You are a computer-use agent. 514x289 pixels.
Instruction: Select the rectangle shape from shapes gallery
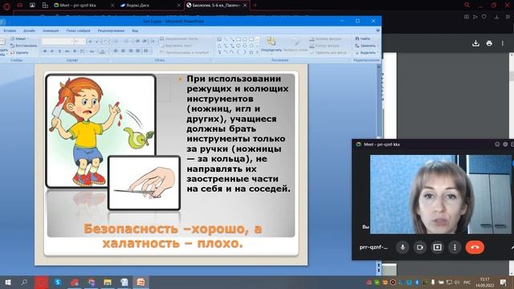coord(239,39)
